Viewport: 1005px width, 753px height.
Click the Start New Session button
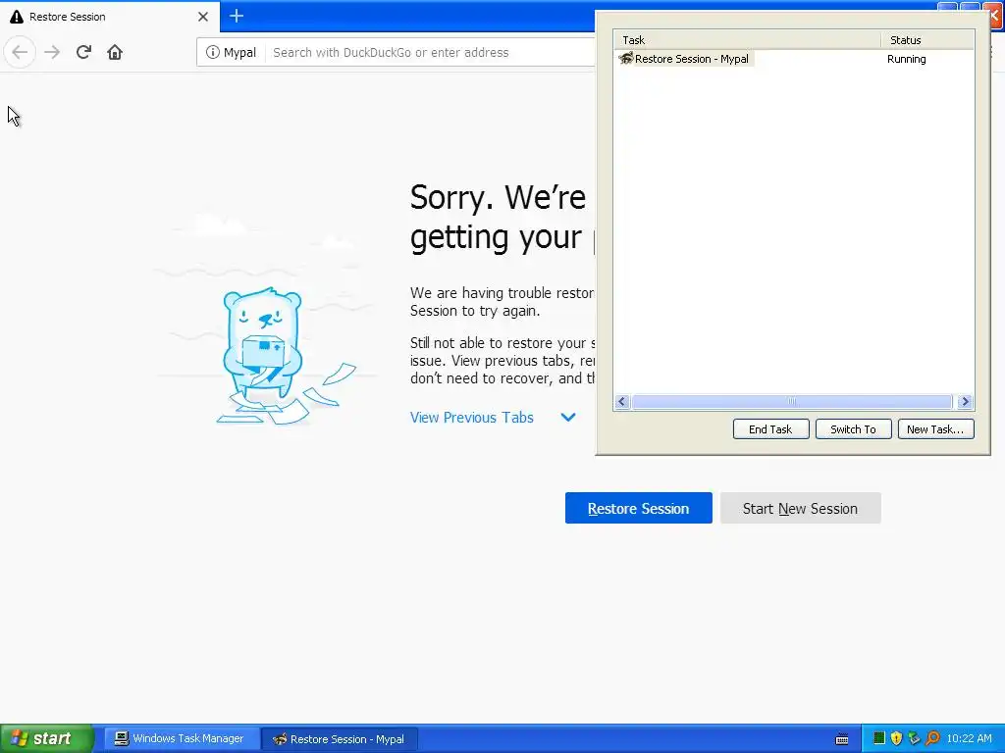[800, 509]
